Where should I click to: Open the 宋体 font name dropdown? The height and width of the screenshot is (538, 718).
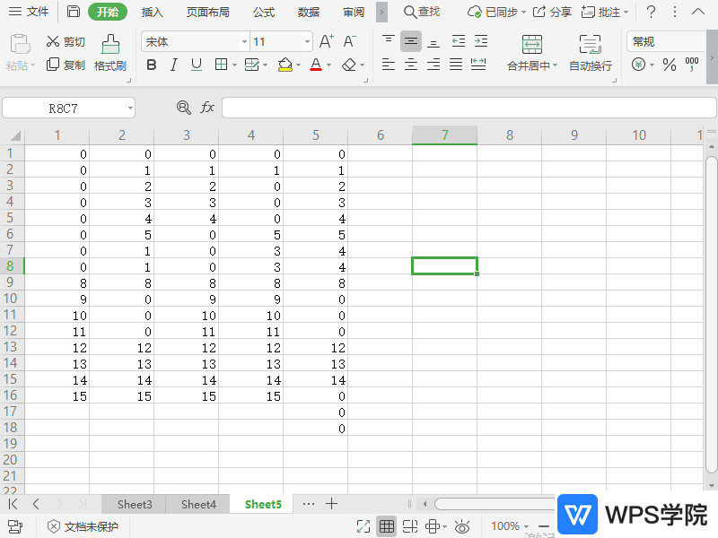coord(244,42)
